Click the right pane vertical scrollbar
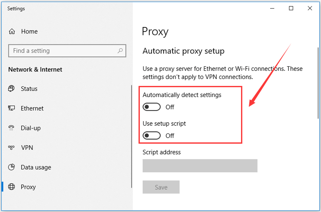The height and width of the screenshot is (212, 321). pos(318,83)
